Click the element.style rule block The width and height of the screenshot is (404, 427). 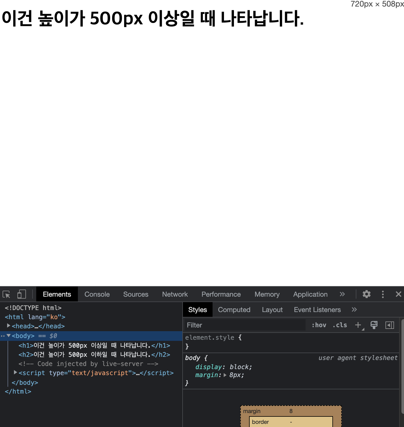(x=291, y=342)
